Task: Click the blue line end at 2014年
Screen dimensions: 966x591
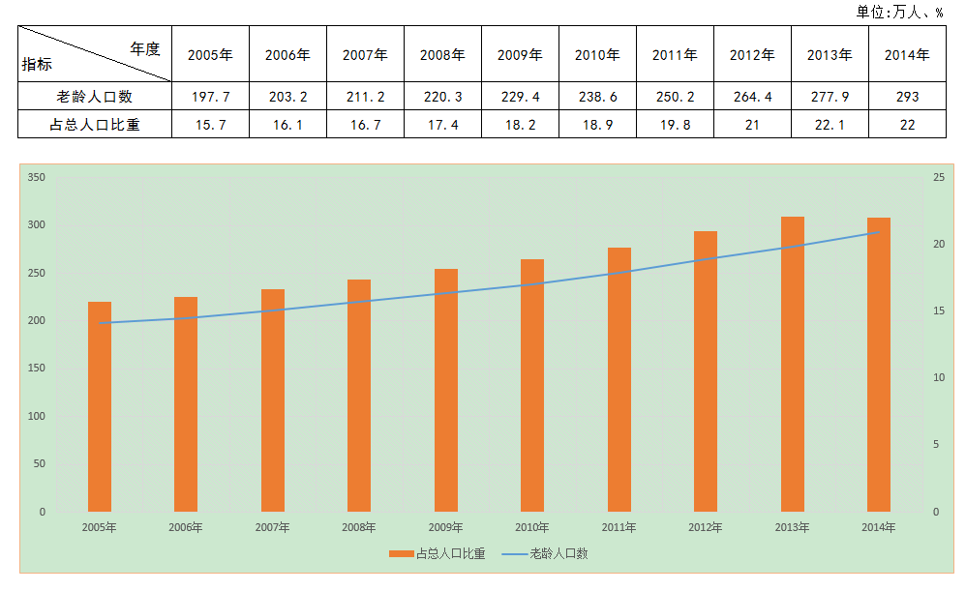Action: 878,232
